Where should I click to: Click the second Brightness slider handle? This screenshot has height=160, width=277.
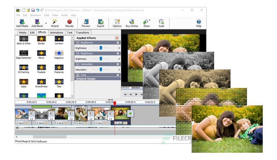(x=101, y=59)
